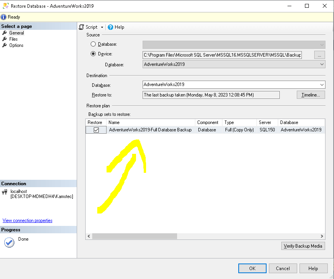
Task: Click the Database column header in backup sets
Action: pos(301,122)
